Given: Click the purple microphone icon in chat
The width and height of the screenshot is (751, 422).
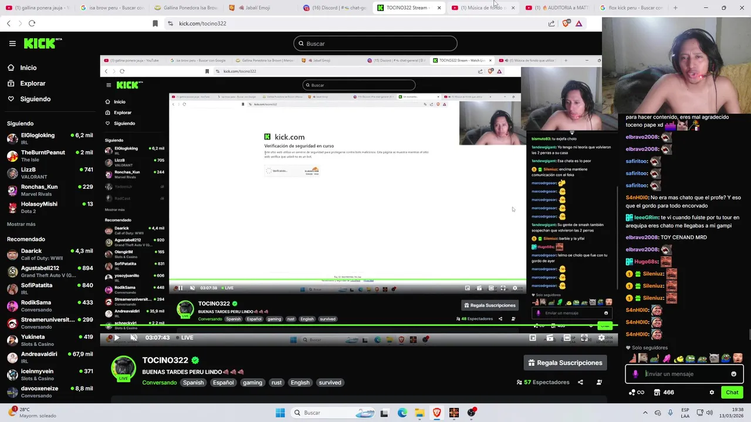Looking at the screenshot, I should (x=635, y=374).
